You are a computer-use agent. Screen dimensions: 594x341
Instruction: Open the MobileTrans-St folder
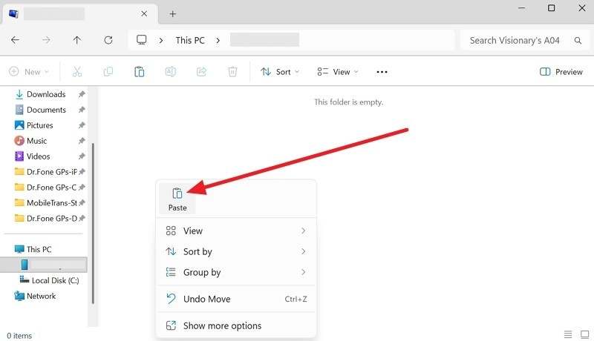[45, 202]
